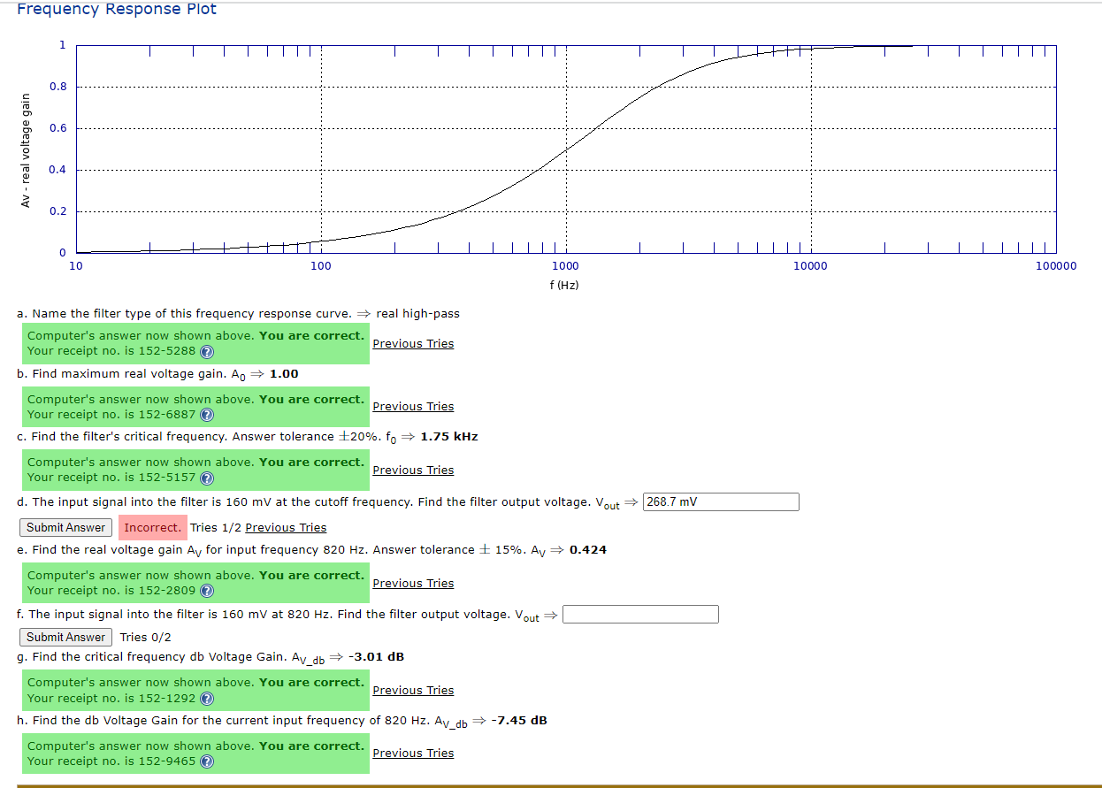Open Previous Tries for the filter type question
The height and width of the screenshot is (788, 1102).
(412, 343)
